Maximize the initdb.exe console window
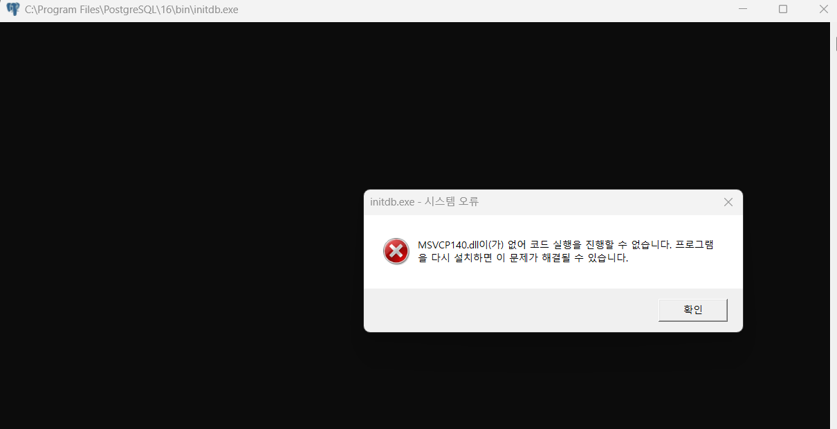This screenshot has width=837, height=429. pos(783,9)
